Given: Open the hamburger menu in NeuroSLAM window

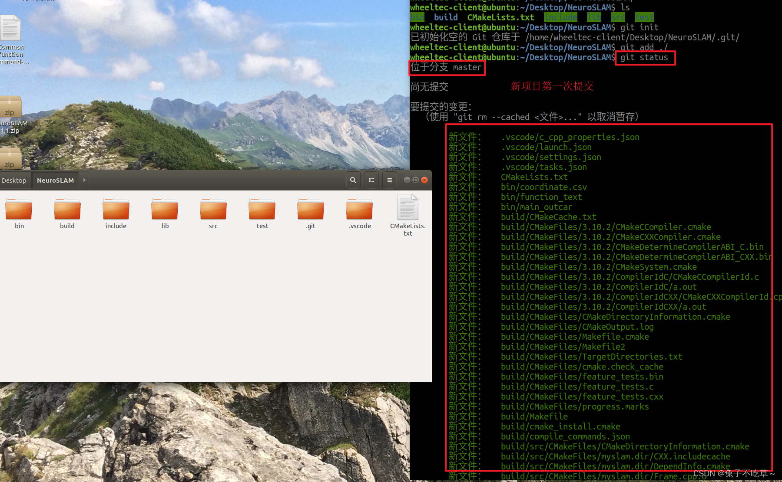Looking at the screenshot, I should tap(389, 180).
